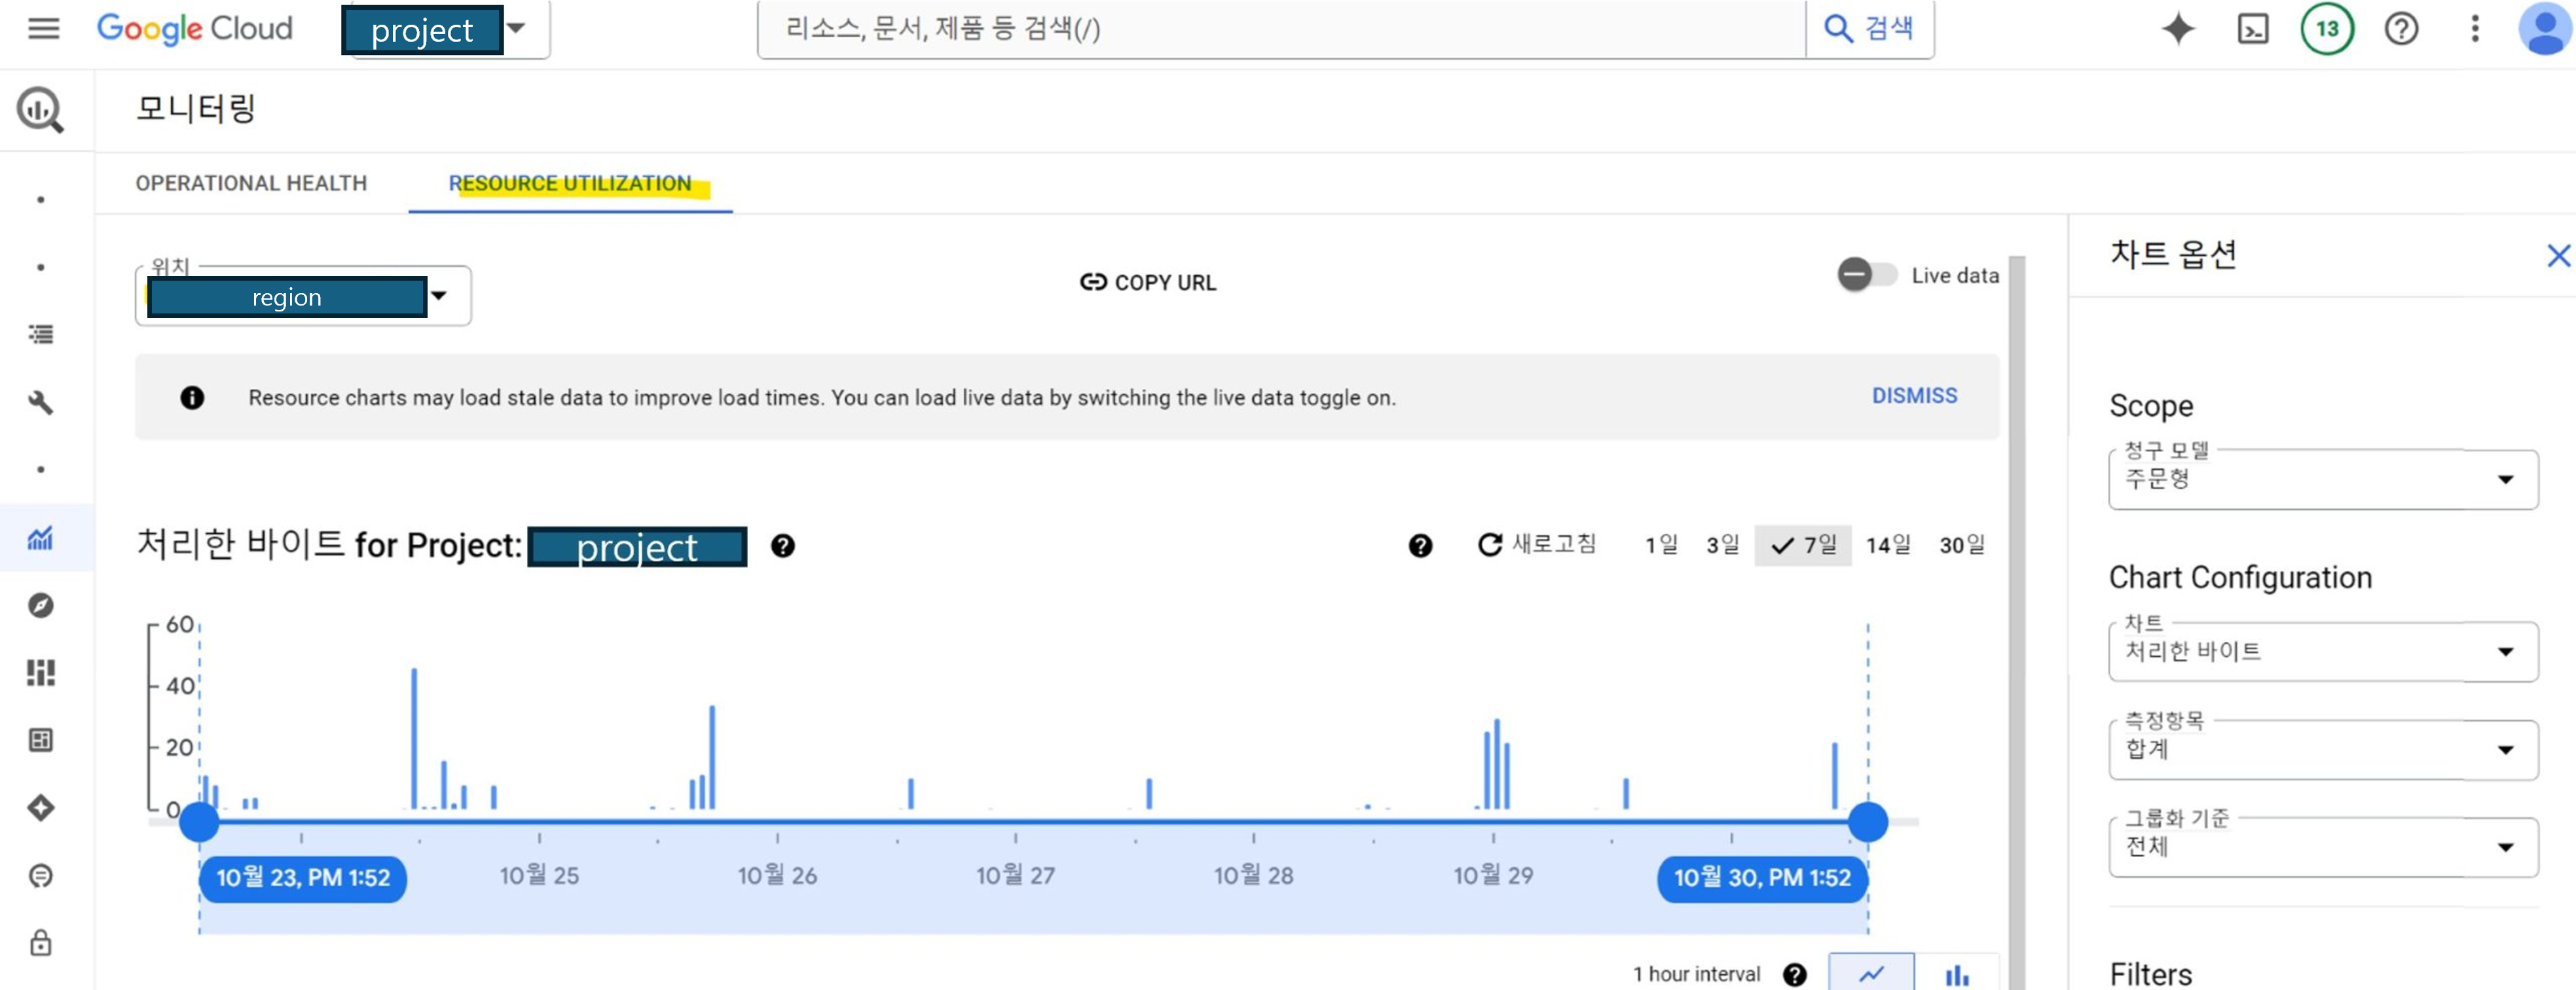Click the 새로고침 refresh button

[x=1536, y=544]
